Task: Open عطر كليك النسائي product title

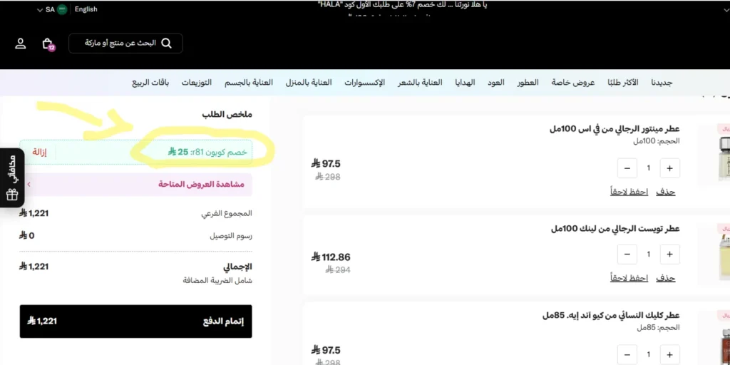Action: 611,315
